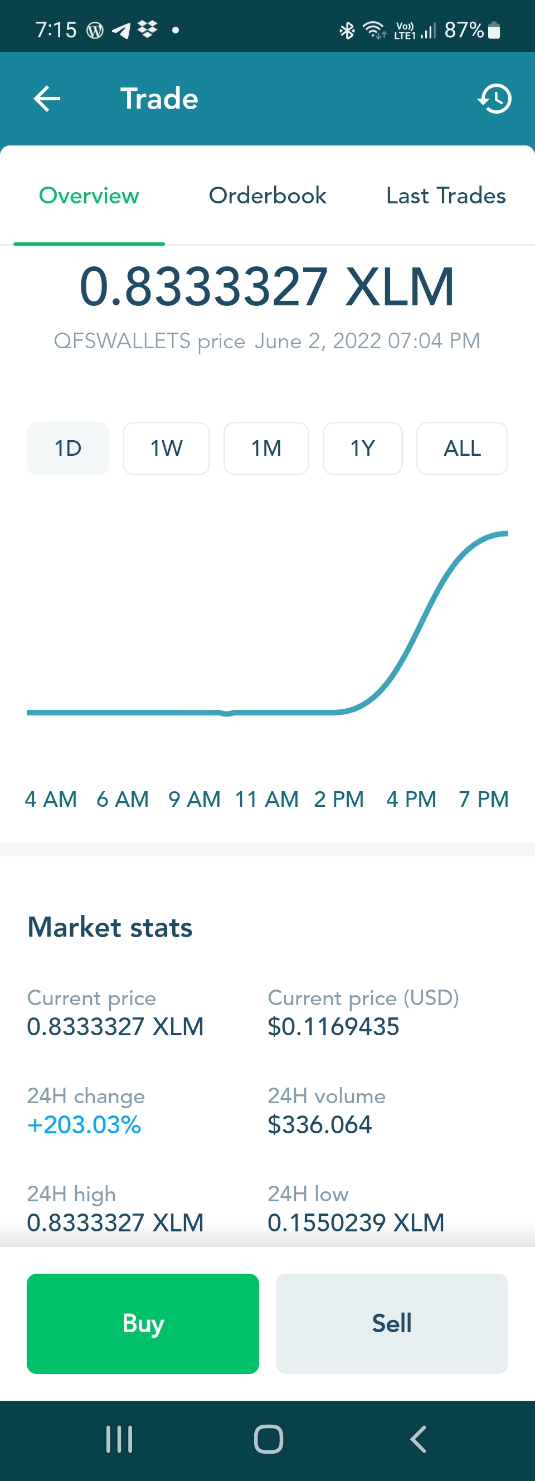
Task: Tap the Telegram notification icon
Action: pos(121,30)
